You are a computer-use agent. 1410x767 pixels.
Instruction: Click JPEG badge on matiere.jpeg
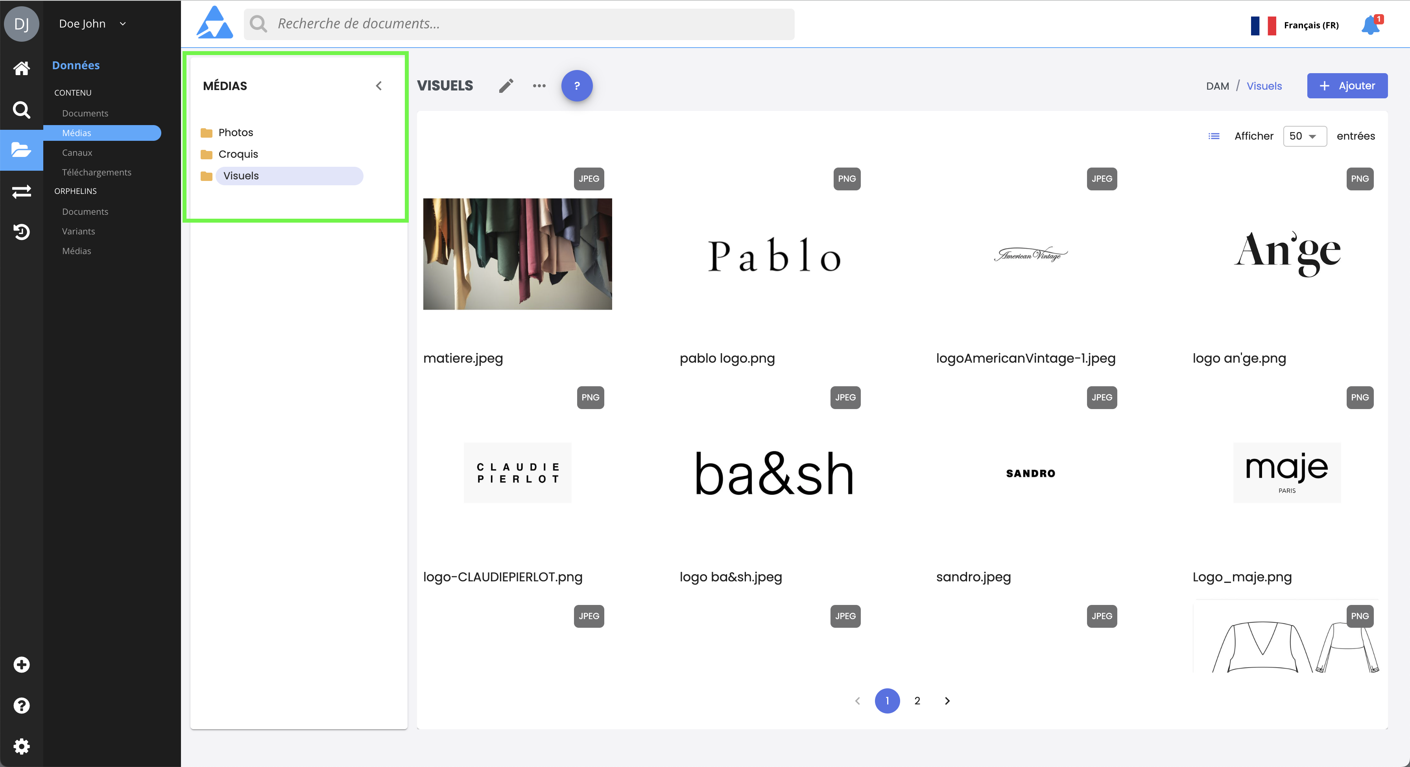click(589, 179)
